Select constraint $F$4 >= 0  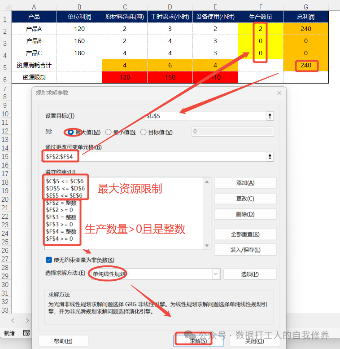(59, 239)
